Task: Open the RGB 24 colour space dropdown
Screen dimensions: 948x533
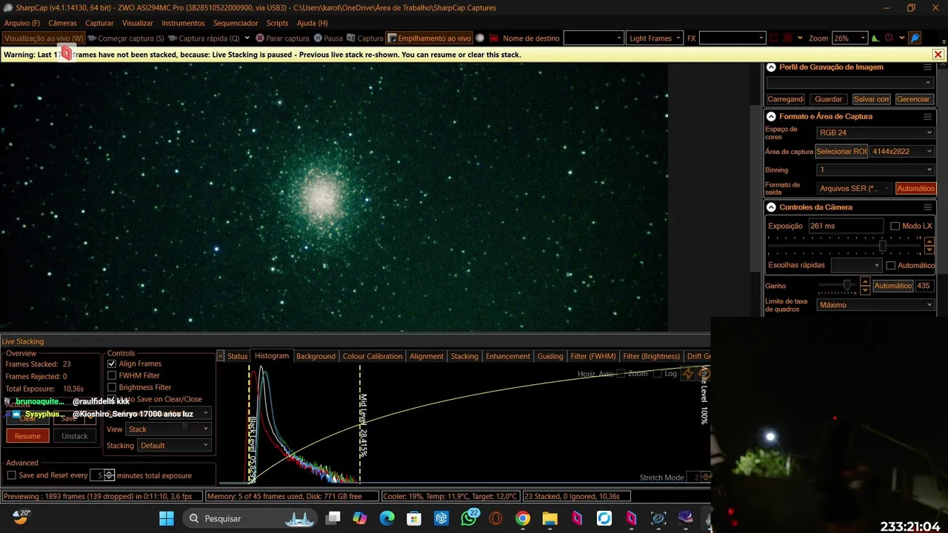Action: pos(875,133)
